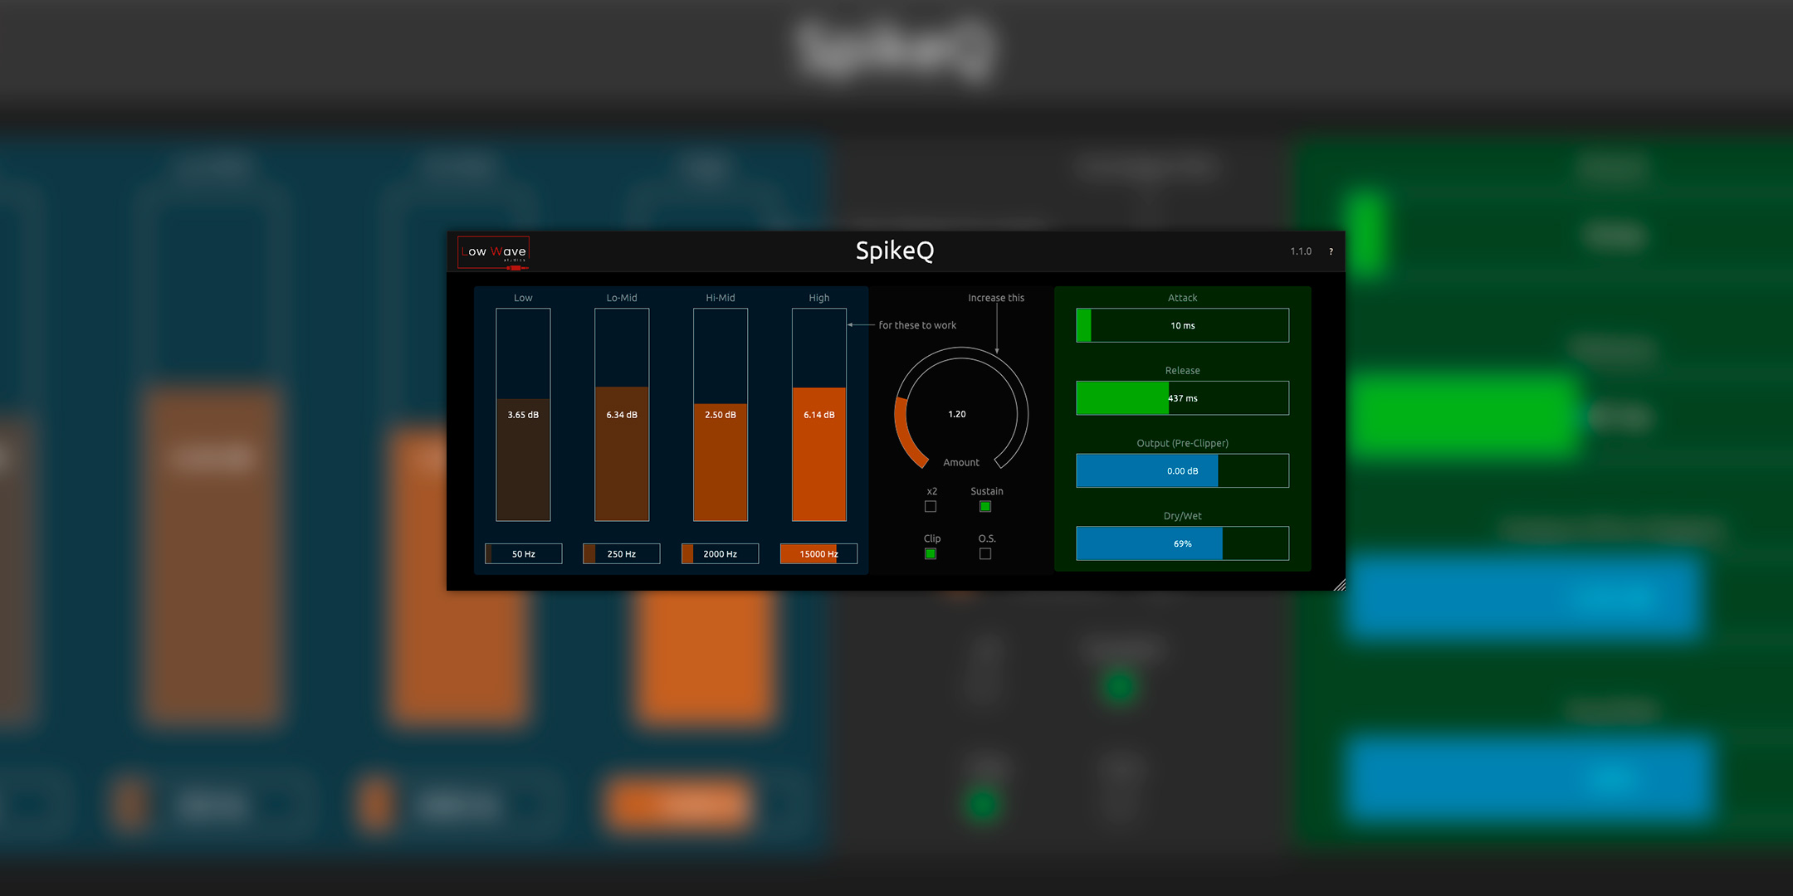
Task: Click the Lo-Mid band 6.34 dB bar
Action: (x=622, y=415)
